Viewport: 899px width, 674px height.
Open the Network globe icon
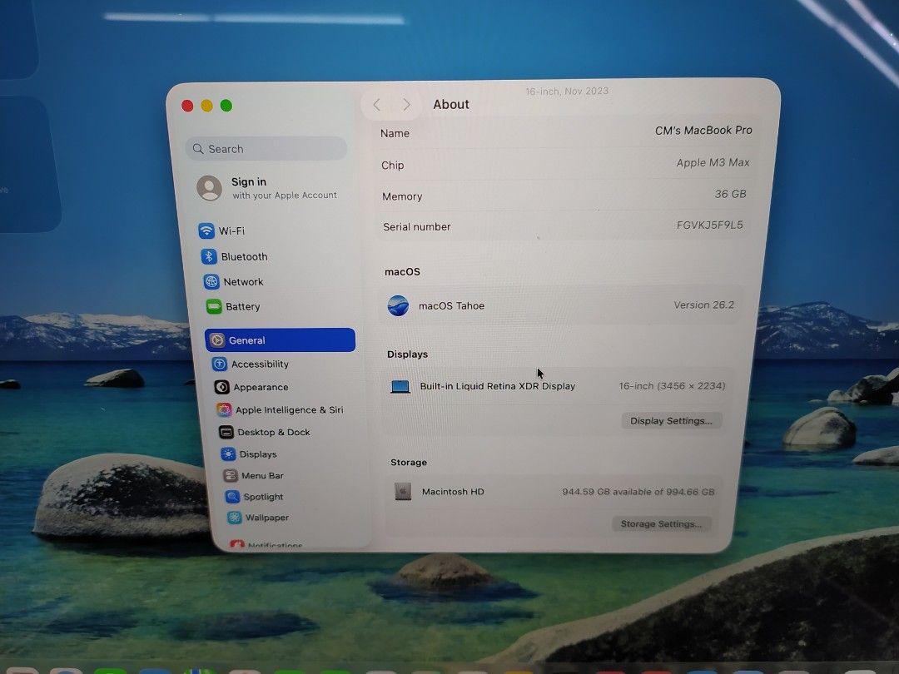(x=211, y=281)
